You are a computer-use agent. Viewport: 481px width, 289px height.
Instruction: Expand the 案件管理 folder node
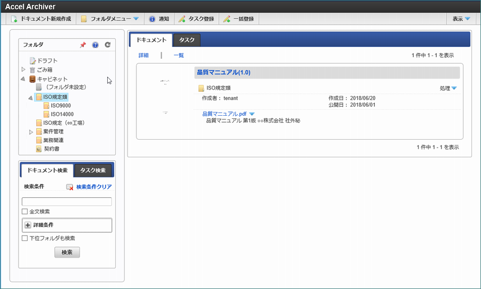tap(31, 132)
